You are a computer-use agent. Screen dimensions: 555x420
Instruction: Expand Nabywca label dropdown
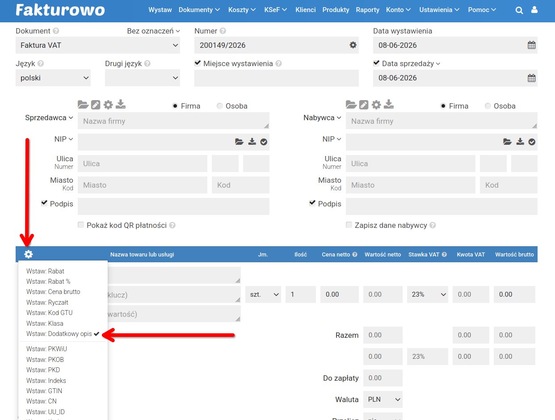322,118
